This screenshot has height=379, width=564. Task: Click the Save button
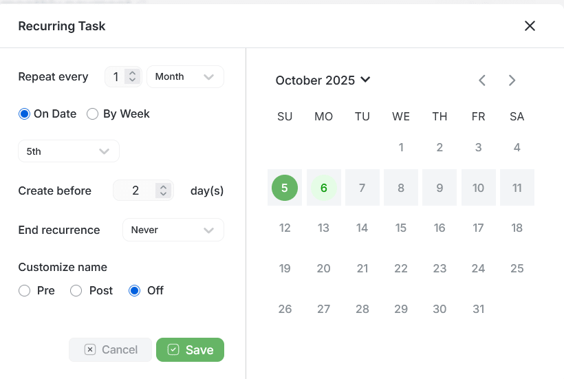190,349
